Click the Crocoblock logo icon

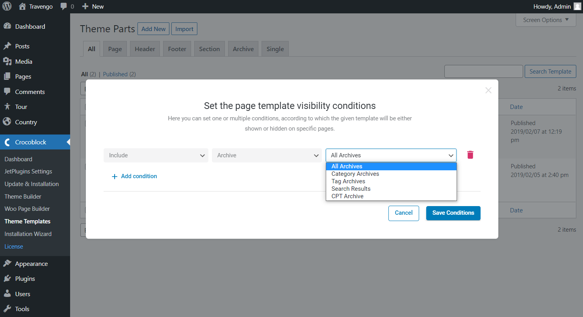click(7, 142)
